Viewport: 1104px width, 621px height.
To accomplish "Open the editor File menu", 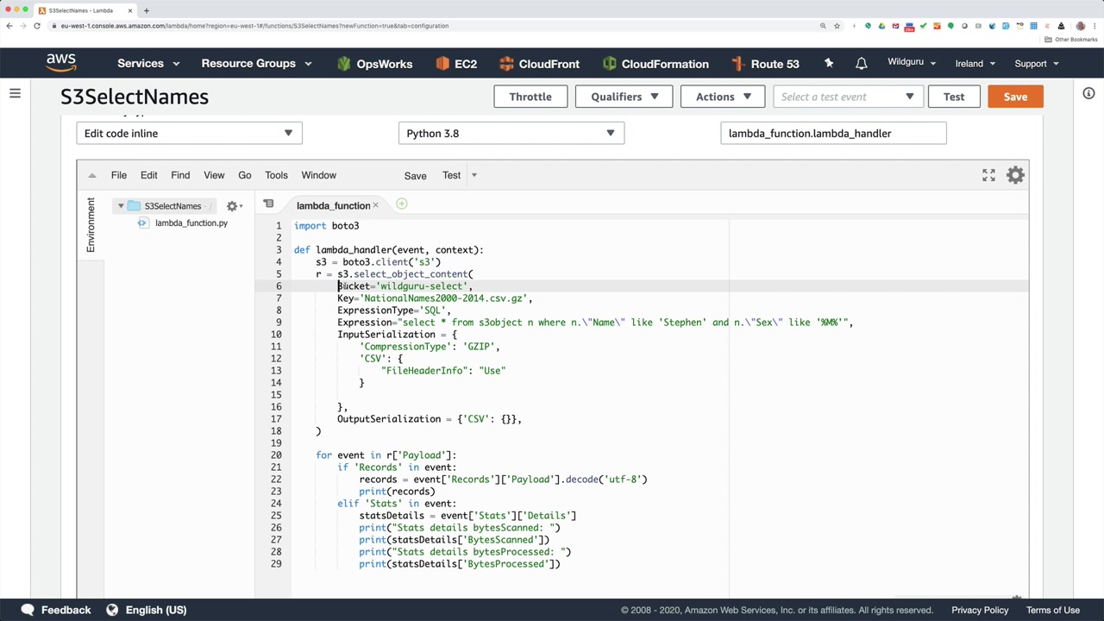I will [x=119, y=175].
